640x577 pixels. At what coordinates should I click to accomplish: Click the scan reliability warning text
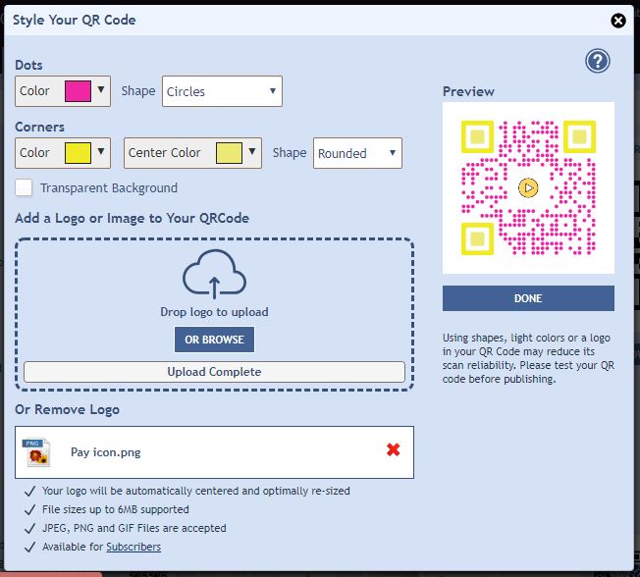(x=528, y=358)
